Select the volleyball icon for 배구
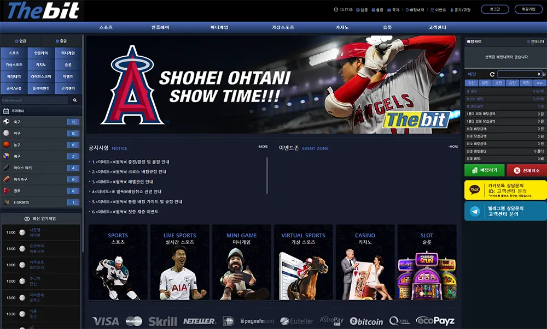The height and width of the screenshot is (329, 547). coord(6,156)
